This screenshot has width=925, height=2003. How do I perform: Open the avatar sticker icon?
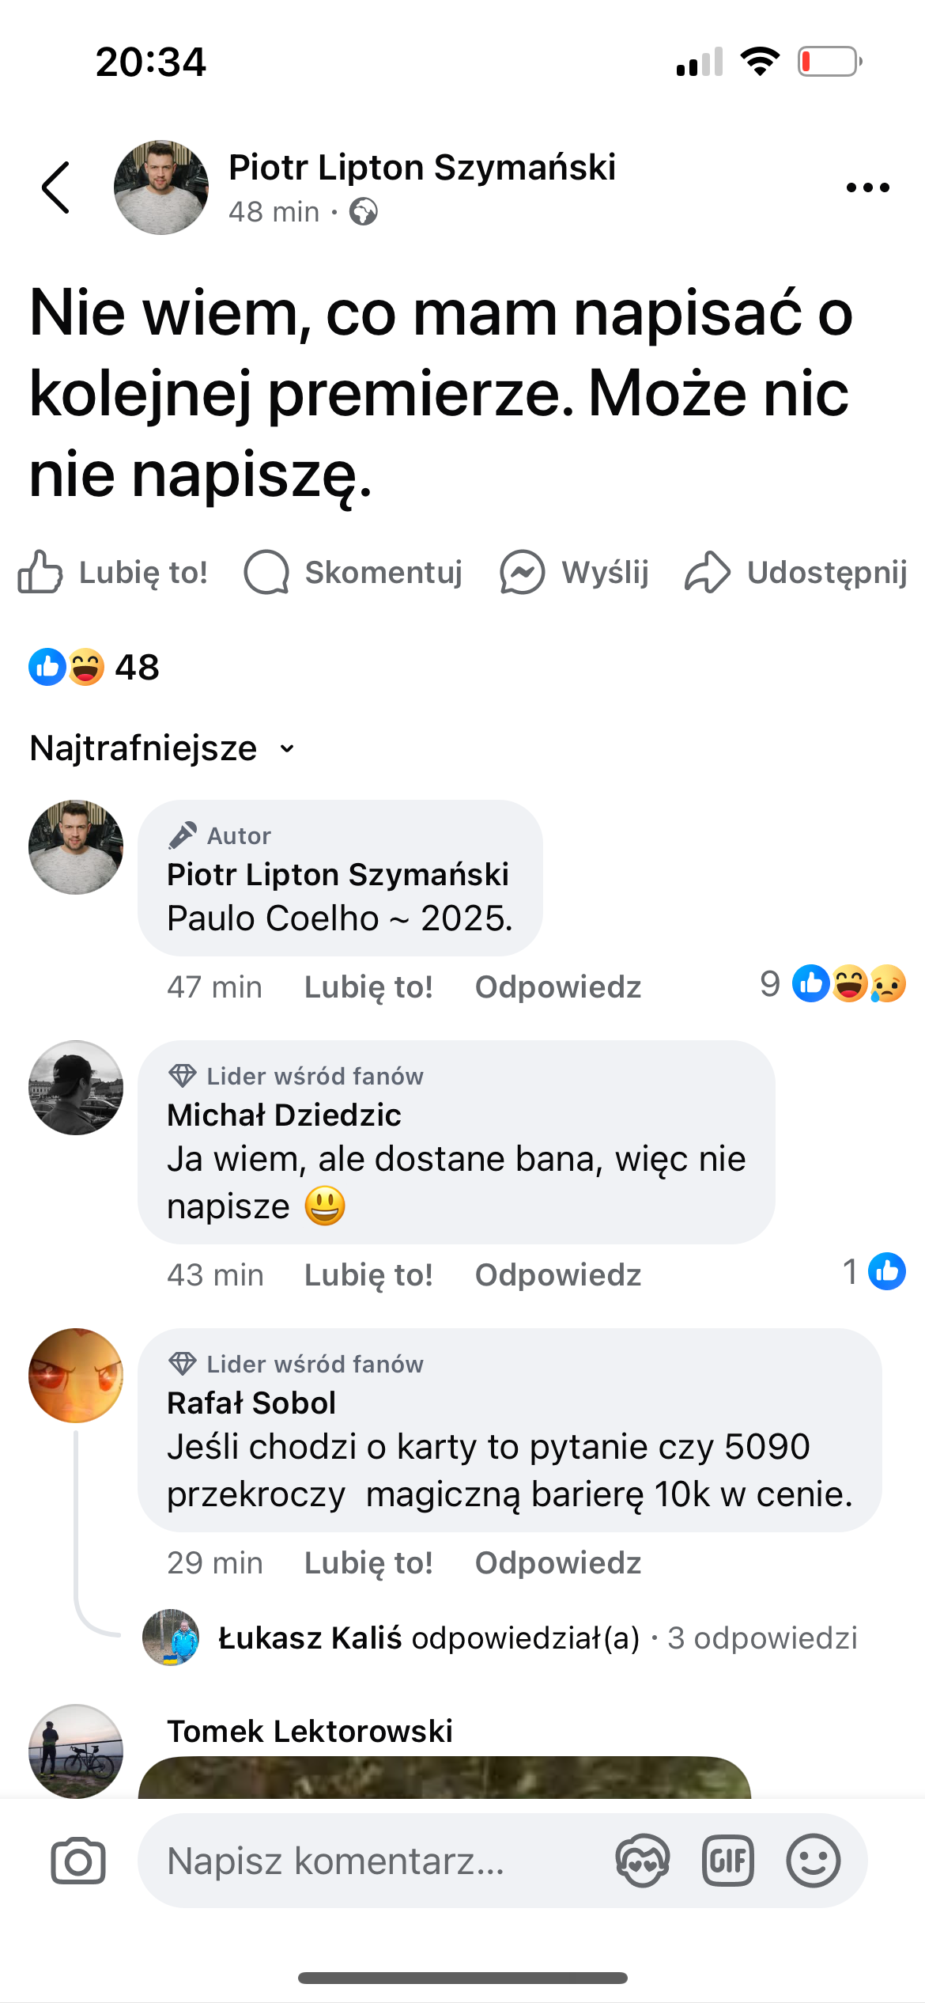pos(642,1861)
